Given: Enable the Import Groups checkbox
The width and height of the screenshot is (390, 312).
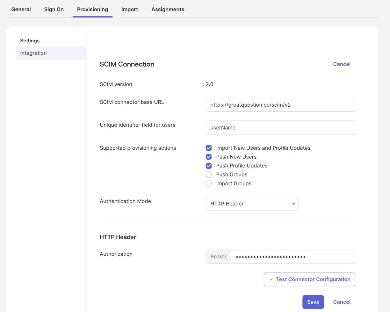Looking at the screenshot, I should point(209,184).
